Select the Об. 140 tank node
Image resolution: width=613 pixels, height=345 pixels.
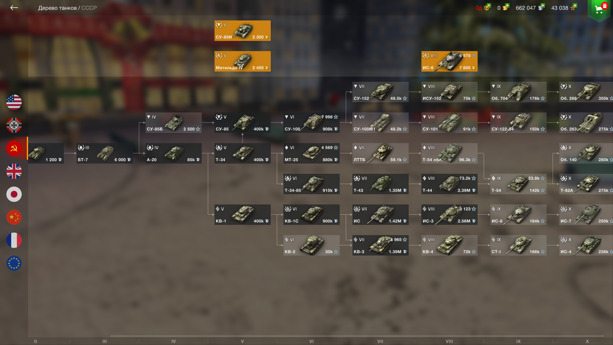tap(586, 153)
